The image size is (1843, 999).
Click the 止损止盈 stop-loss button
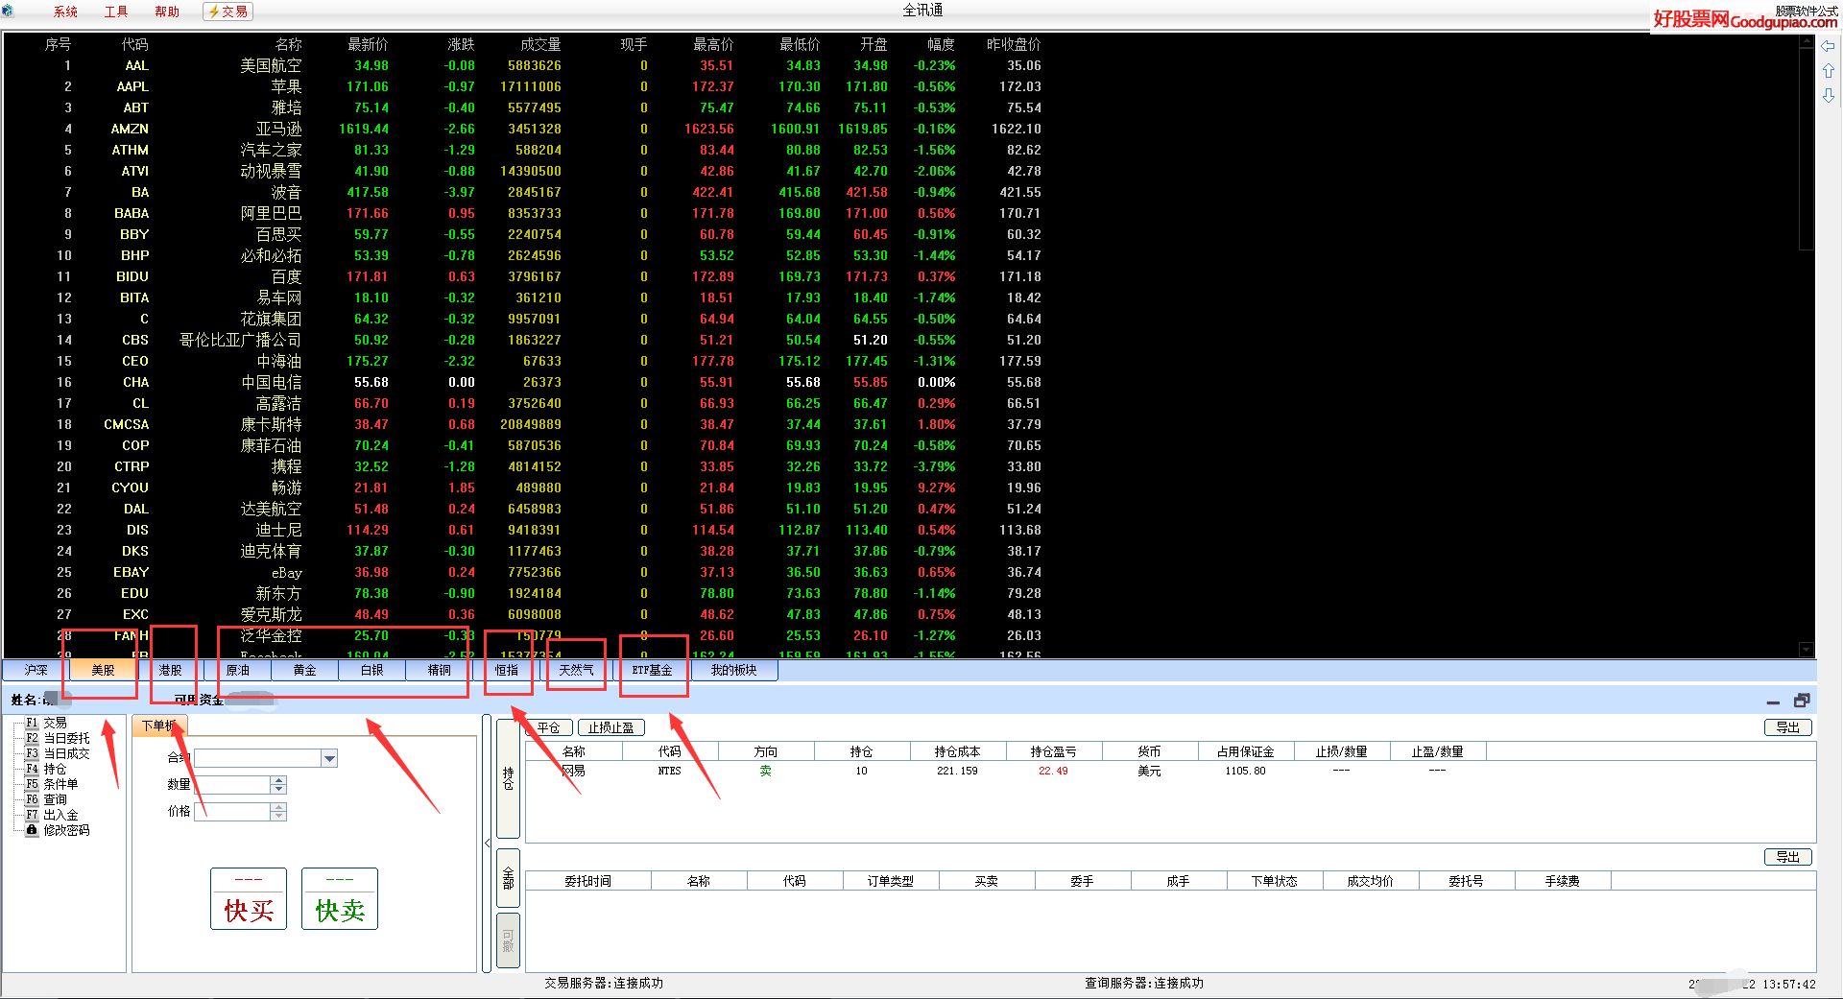(x=611, y=727)
